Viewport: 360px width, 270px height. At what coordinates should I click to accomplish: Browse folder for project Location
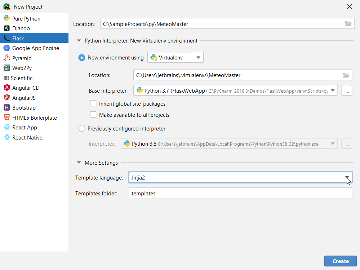click(x=348, y=24)
